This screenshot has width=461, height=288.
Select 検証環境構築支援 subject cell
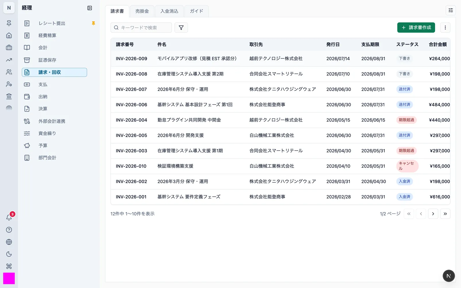click(175, 166)
